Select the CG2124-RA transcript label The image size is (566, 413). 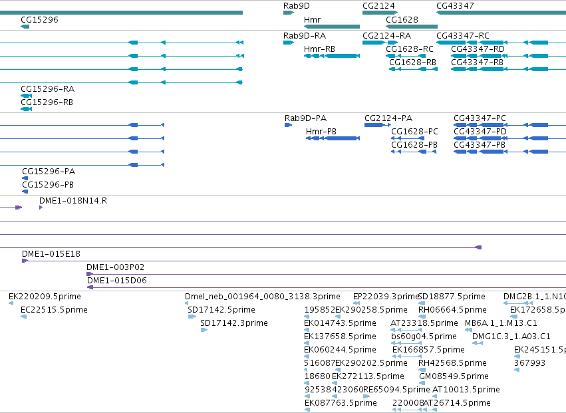(x=386, y=36)
